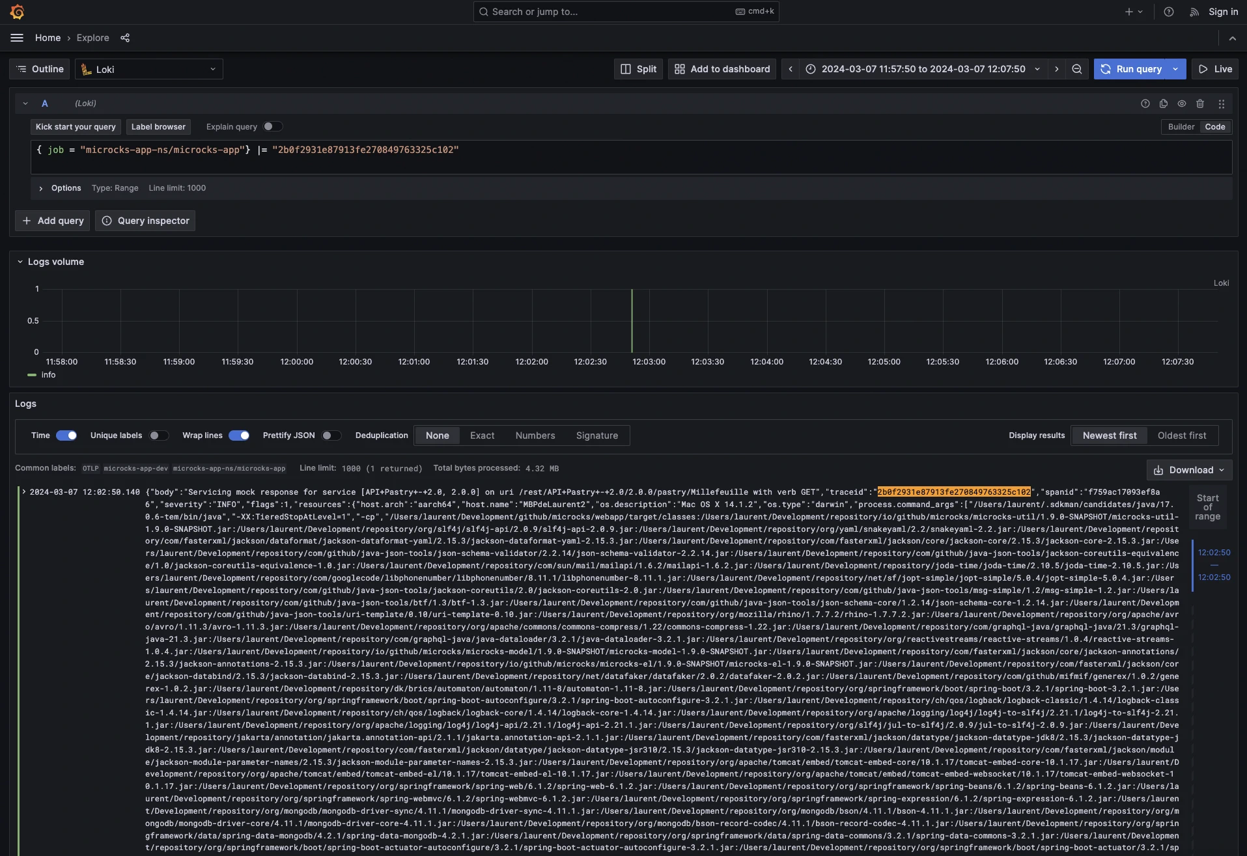Click the Add to dashboard button
The height and width of the screenshot is (856, 1247).
tap(722, 69)
